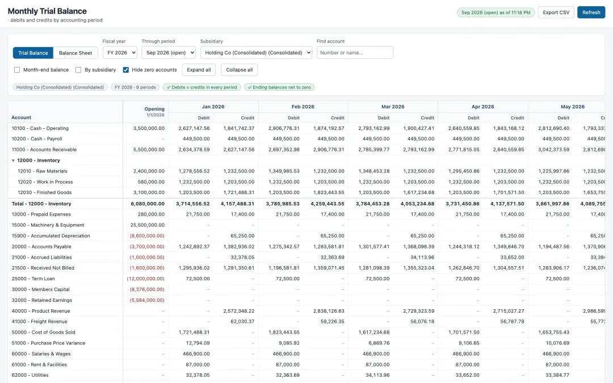
Task: Select the 32000 - Retained Earnings row
Action: pos(306,301)
